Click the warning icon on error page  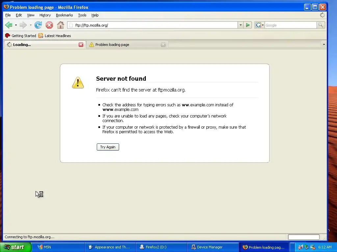(x=78, y=82)
